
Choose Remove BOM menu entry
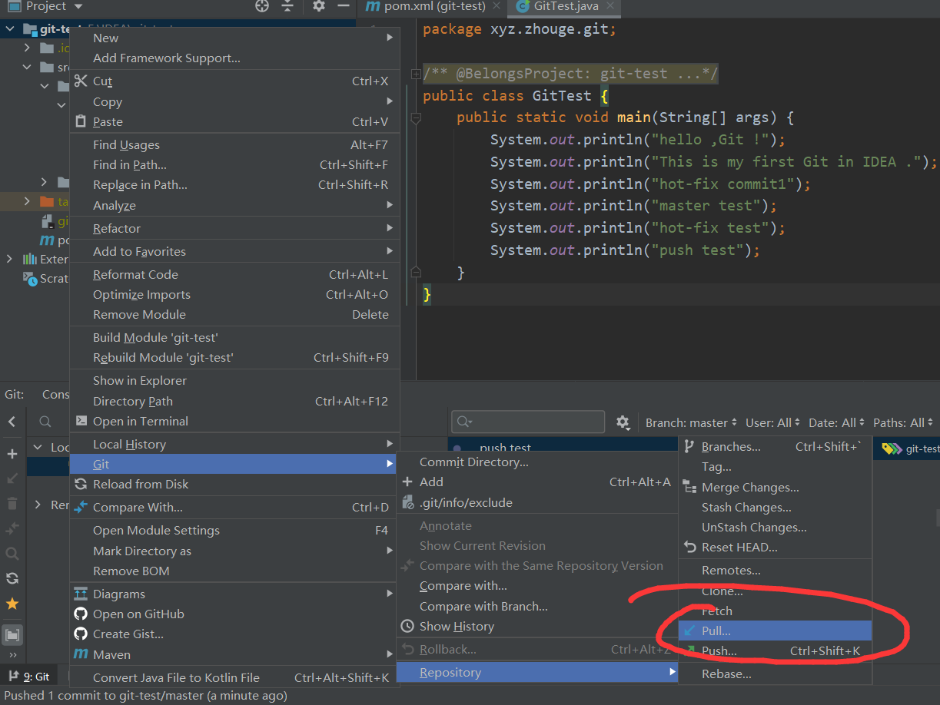pos(234,571)
